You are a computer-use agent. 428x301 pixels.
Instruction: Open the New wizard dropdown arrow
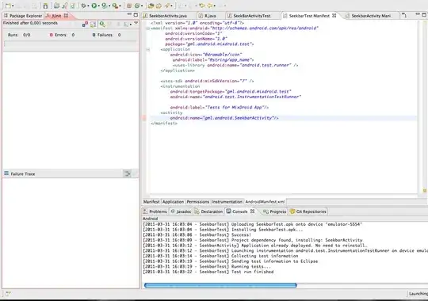(13, 6)
